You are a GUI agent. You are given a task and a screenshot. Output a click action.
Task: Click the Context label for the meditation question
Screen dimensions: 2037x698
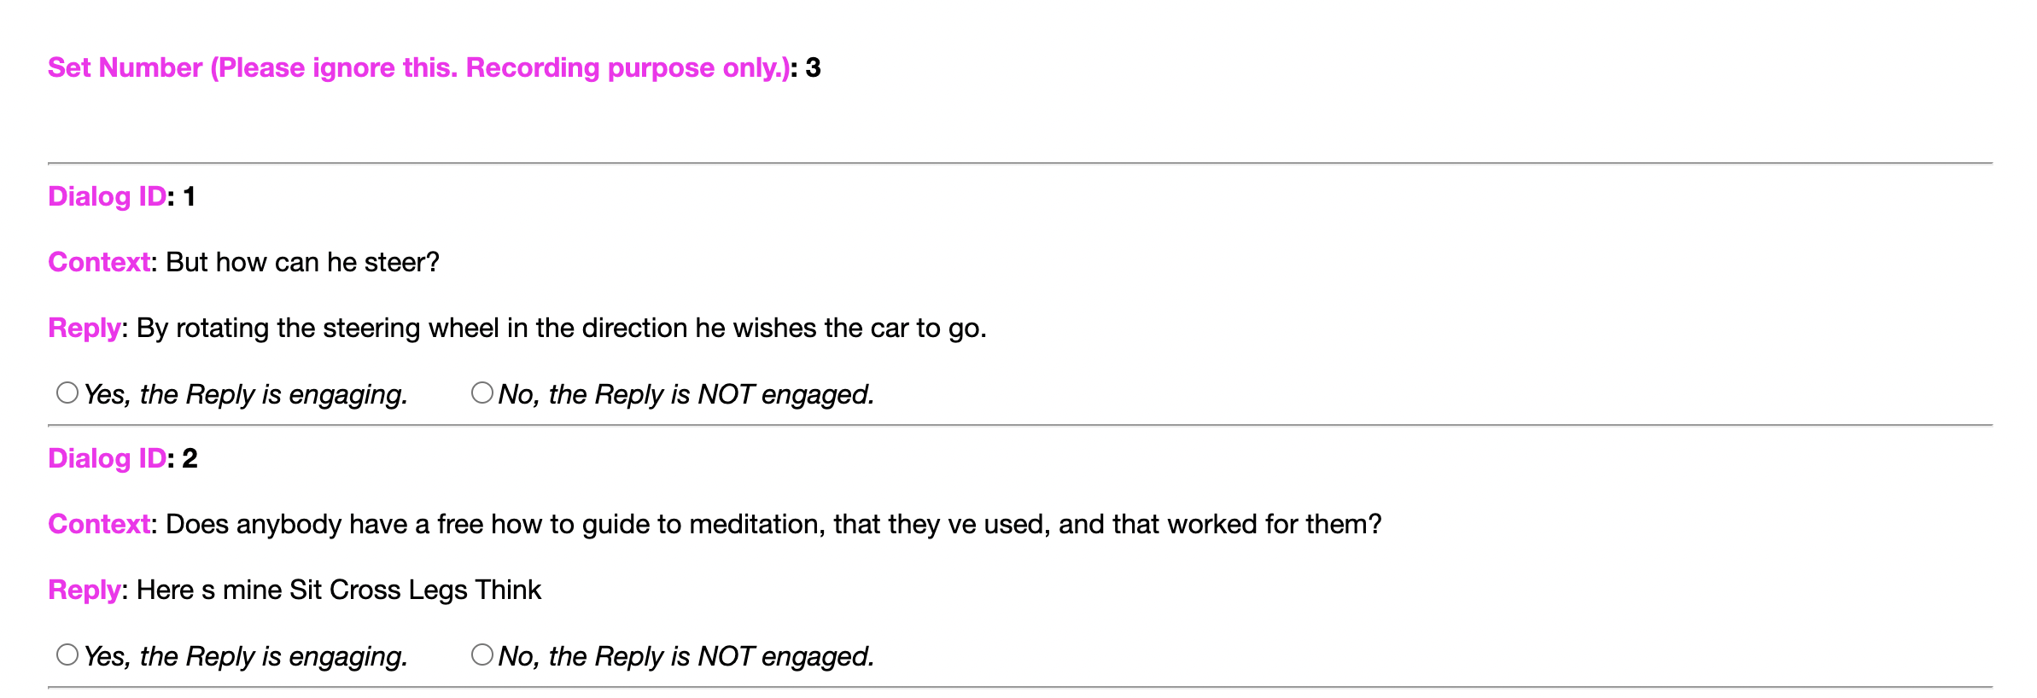tap(99, 524)
